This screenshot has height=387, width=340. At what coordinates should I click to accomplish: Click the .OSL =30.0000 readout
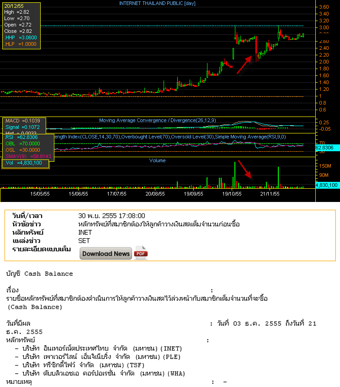(22, 150)
